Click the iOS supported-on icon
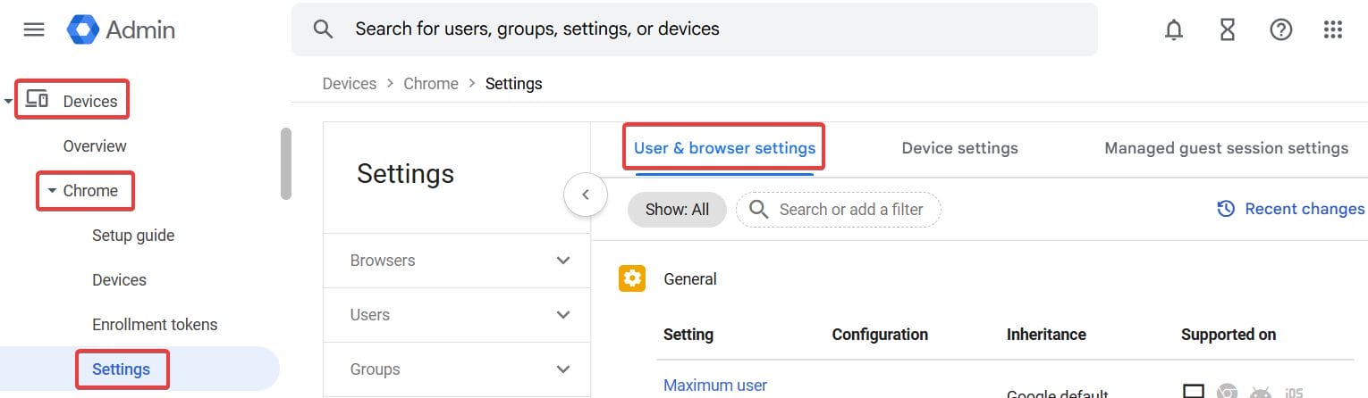 click(1294, 392)
